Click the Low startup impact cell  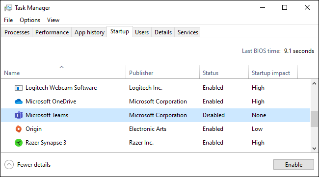pyautogui.click(x=257, y=129)
